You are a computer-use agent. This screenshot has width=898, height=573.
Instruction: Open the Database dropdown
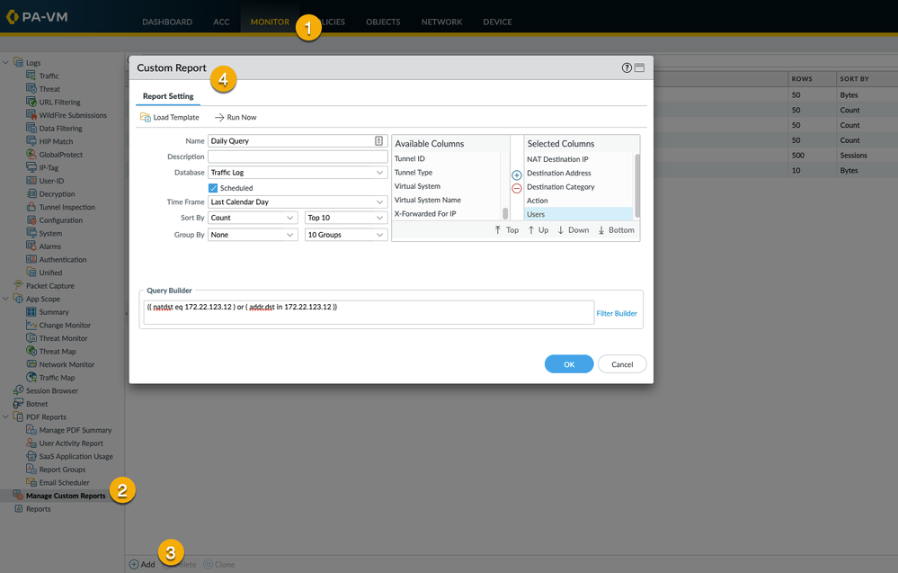[298, 173]
